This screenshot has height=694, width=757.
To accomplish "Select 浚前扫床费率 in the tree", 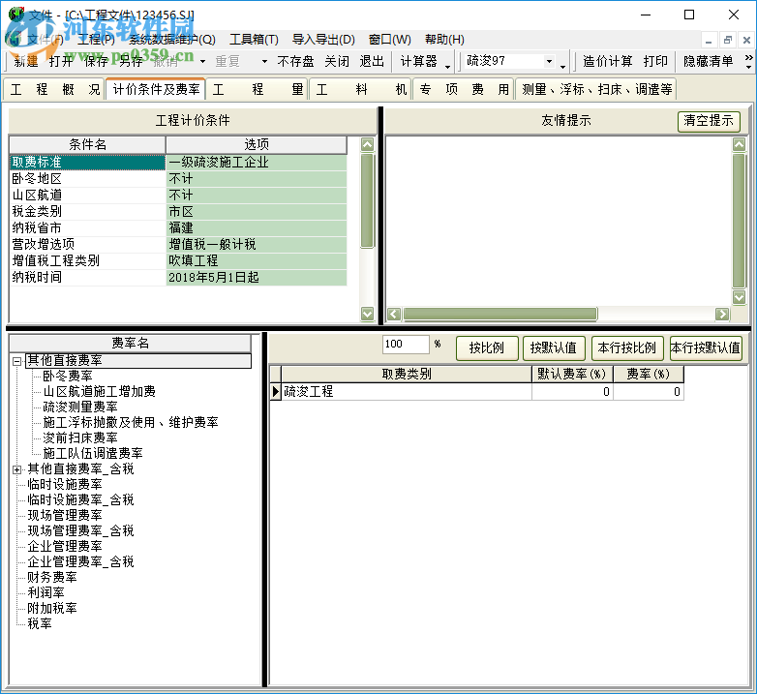I will (80, 438).
